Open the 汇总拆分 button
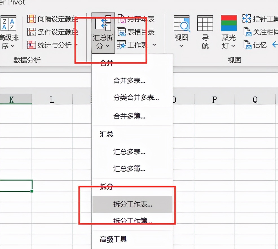The height and width of the screenshot is (249, 278). tap(103, 33)
